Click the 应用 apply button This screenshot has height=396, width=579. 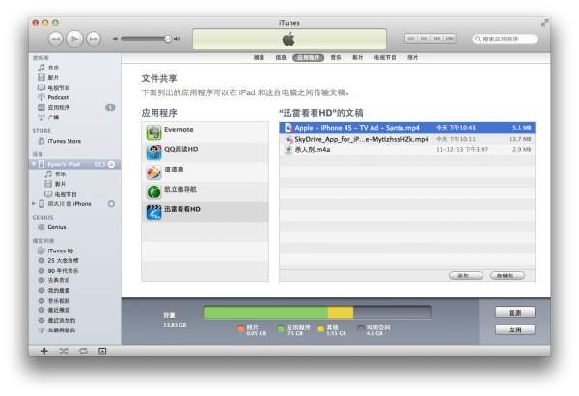tap(514, 330)
